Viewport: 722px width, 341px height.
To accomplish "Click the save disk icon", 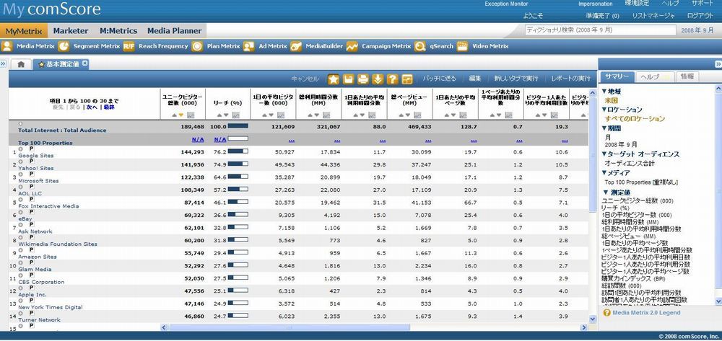I will coord(348,79).
